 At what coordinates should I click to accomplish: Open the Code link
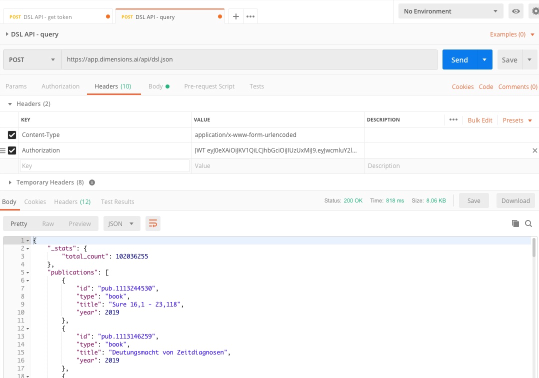[486, 86]
